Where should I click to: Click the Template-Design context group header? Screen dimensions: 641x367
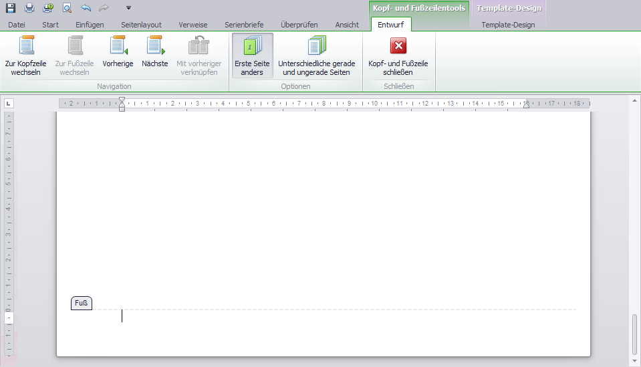tap(509, 8)
